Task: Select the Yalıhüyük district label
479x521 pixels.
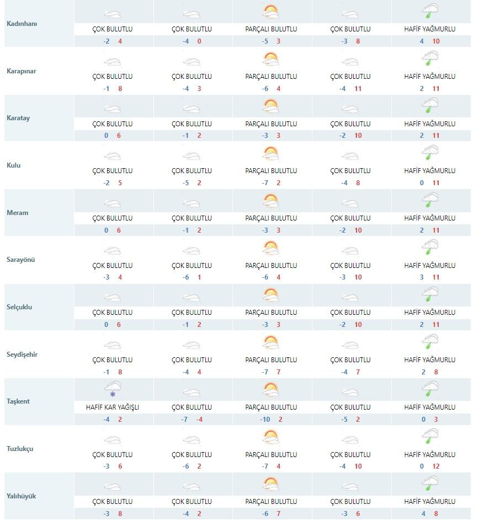Action: point(22,496)
